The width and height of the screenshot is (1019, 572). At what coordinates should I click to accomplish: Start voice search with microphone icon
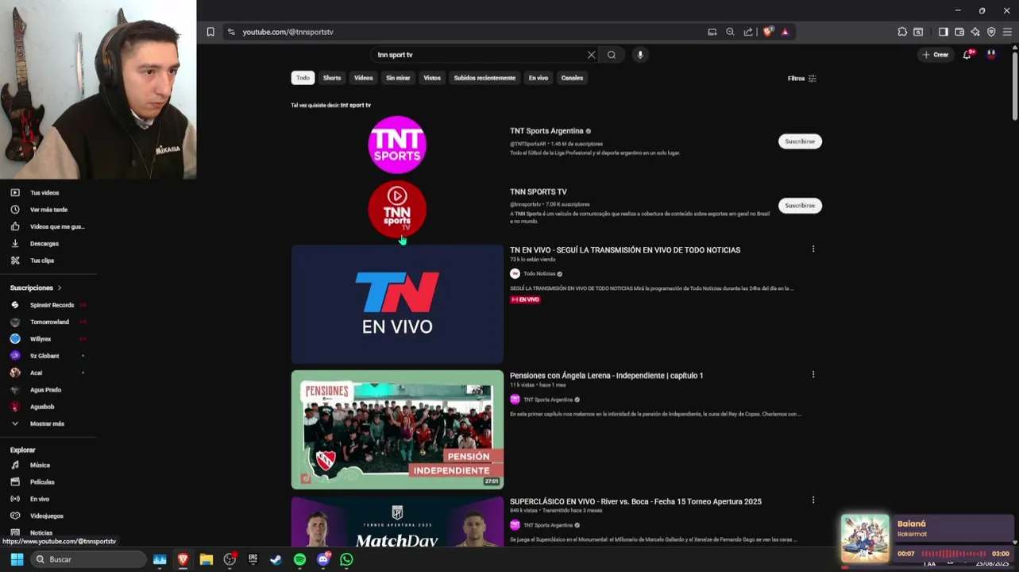[640, 55]
